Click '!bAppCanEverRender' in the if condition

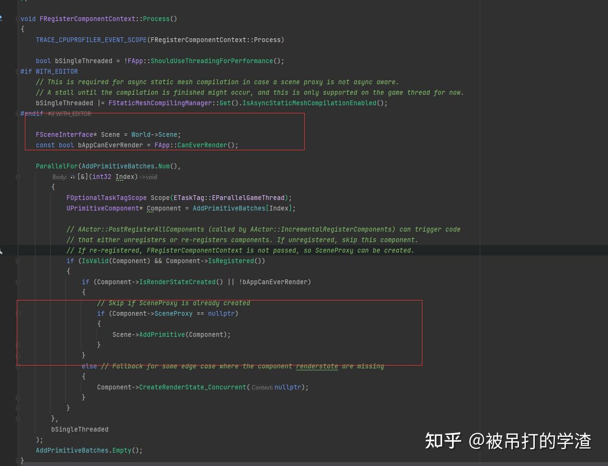pos(273,282)
